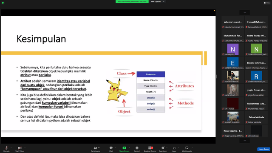The height and width of the screenshot is (153, 272).
Task: Select green N Sistem Informasi_Nab tile
Action: [256, 49]
